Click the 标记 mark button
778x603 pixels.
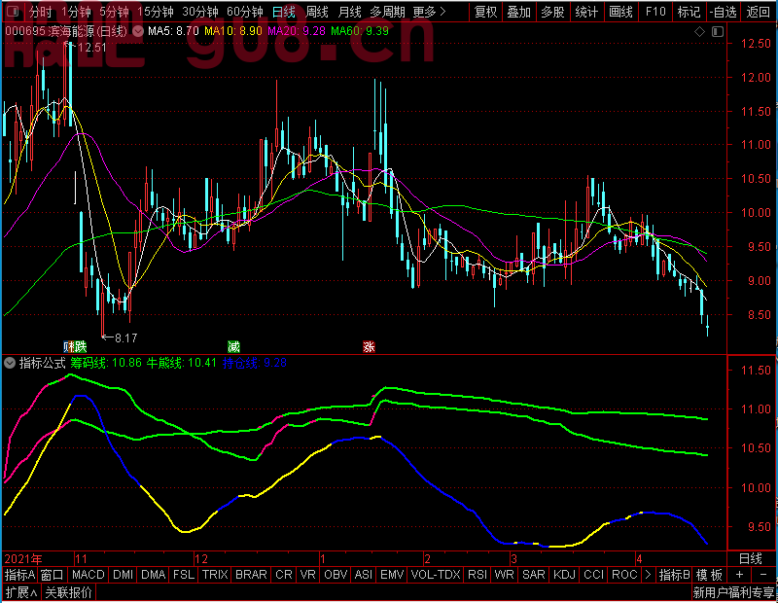(x=690, y=12)
